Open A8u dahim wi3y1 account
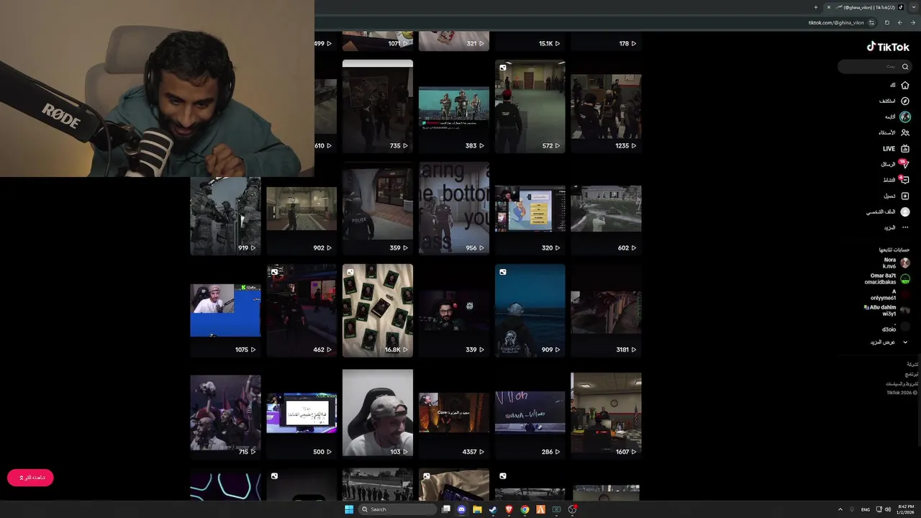The width and height of the screenshot is (921, 518). (888, 311)
